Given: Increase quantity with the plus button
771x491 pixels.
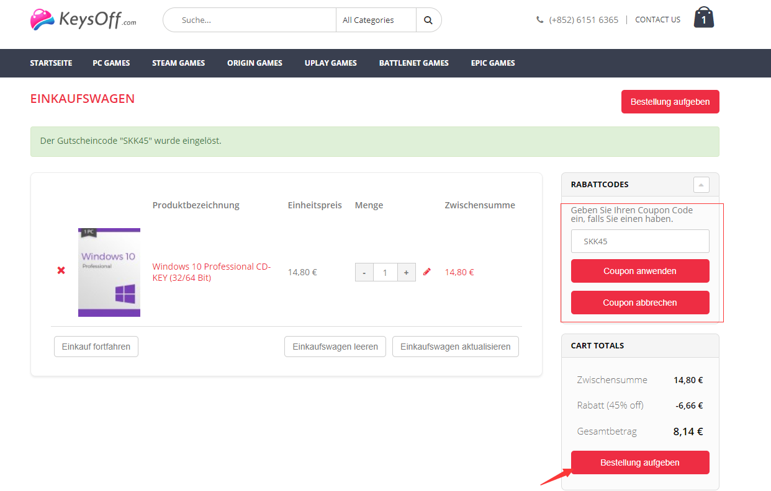Looking at the screenshot, I should pyautogui.click(x=406, y=272).
